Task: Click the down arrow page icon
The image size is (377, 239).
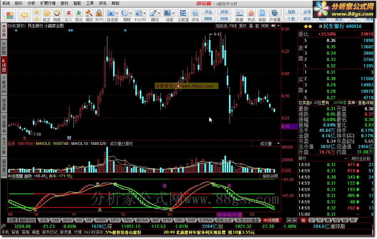Action: pyautogui.click(x=37, y=18)
